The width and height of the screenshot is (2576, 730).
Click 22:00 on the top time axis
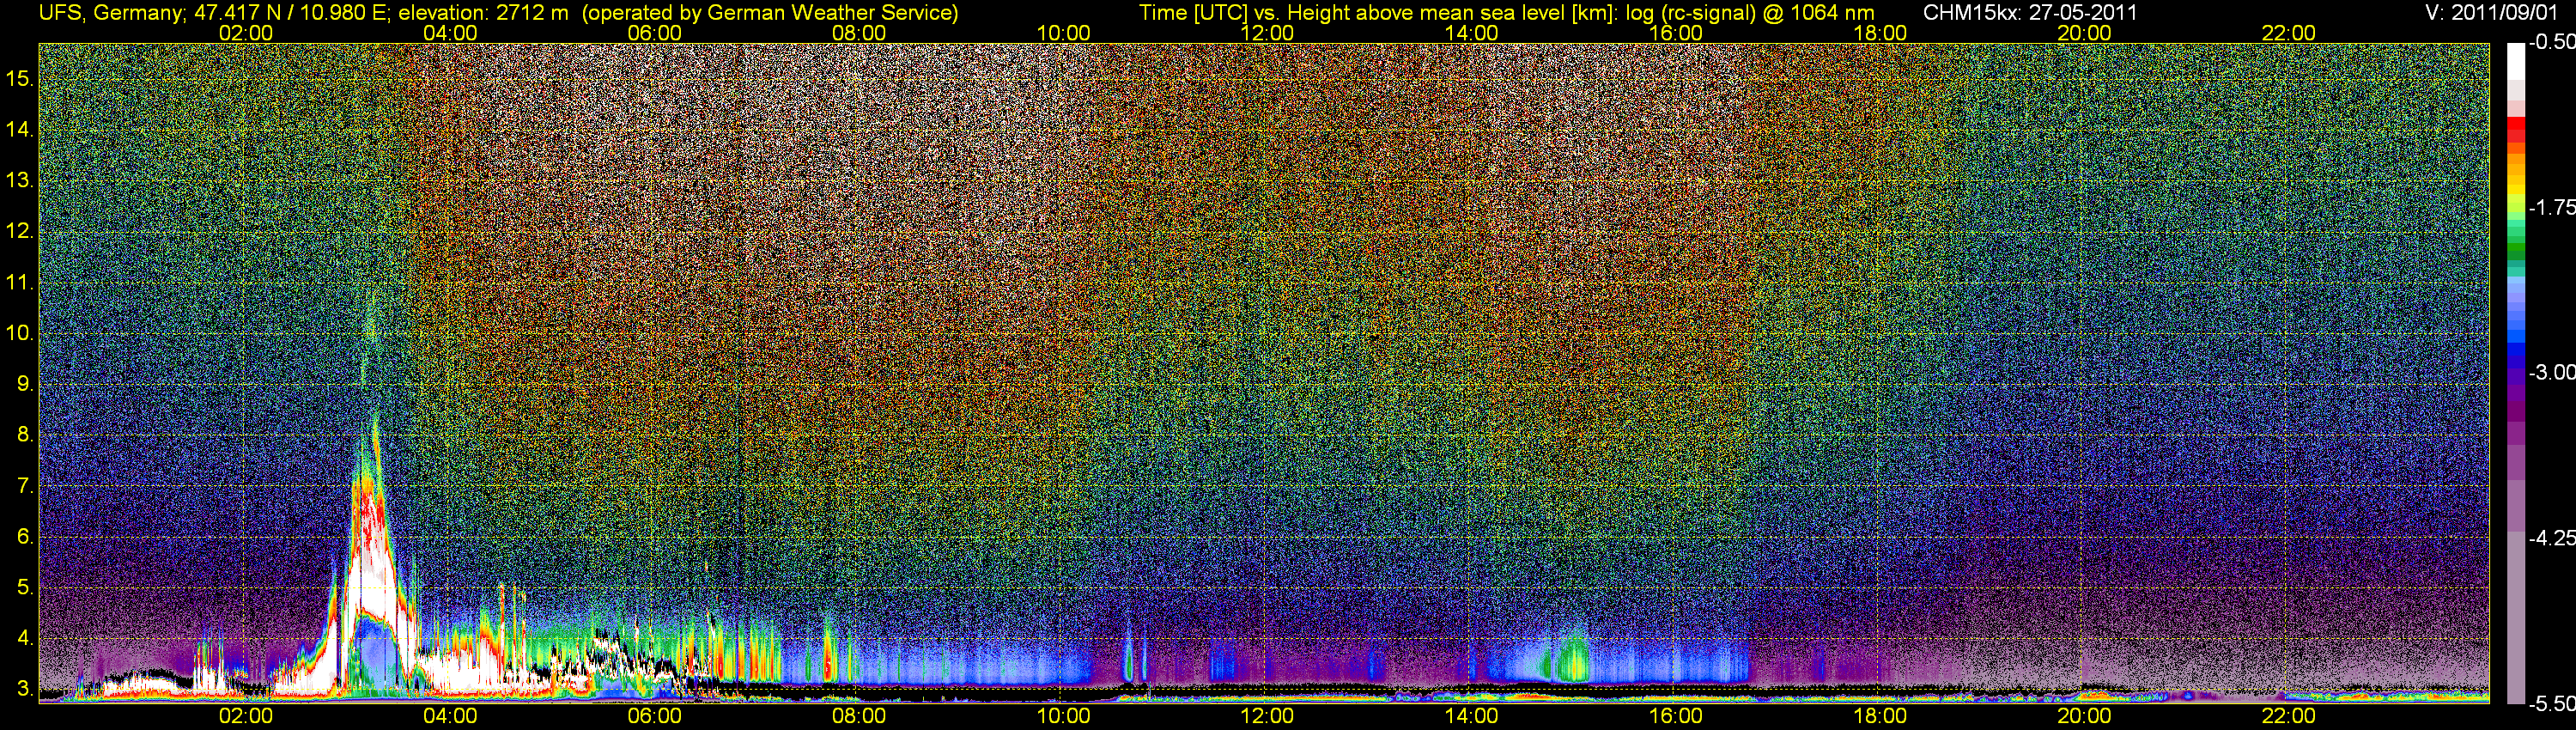pos(2289,33)
